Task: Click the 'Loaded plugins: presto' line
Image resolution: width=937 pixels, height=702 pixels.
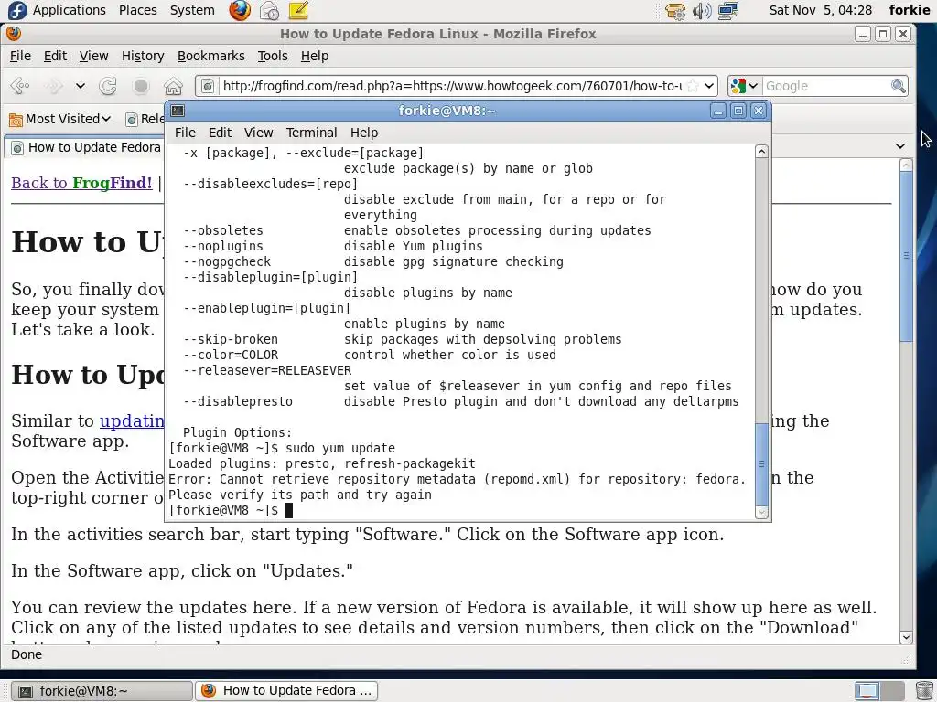Action: point(322,463)
